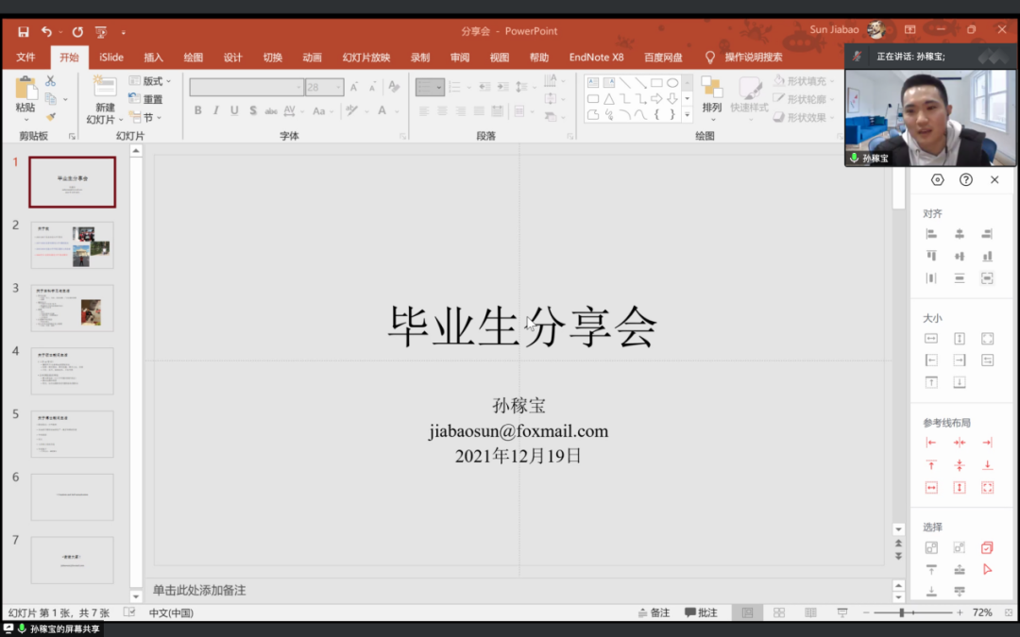Select the oval shape in shapes gallery
The width and height of the screenshot is (1020, 637).
(x=672, y=82)
